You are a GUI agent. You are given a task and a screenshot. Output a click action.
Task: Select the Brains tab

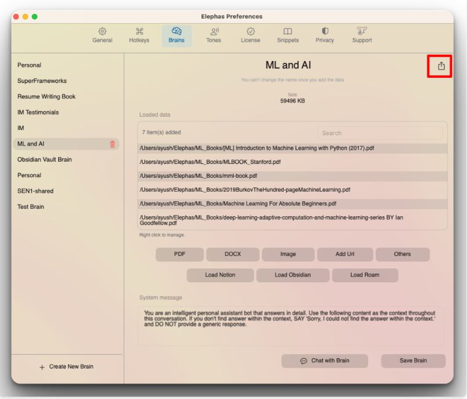click(x=176, y=35)
